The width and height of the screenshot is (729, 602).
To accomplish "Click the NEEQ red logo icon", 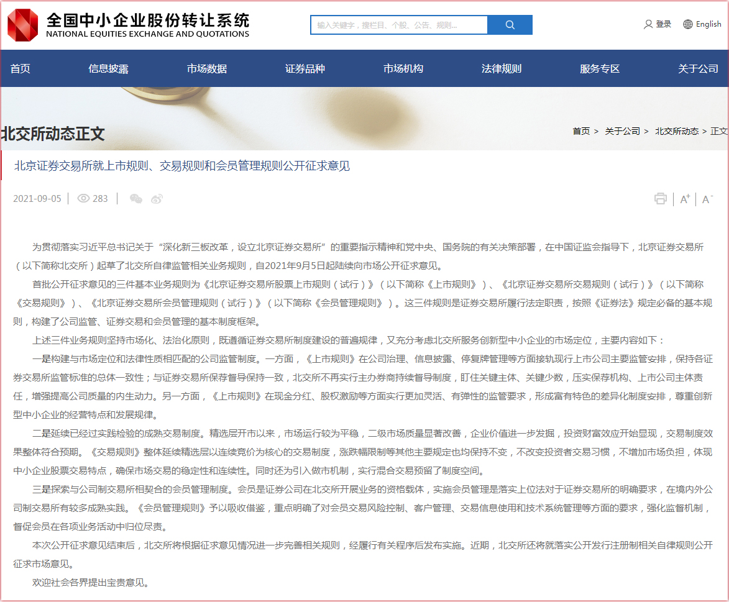I will tap(22, 25).
